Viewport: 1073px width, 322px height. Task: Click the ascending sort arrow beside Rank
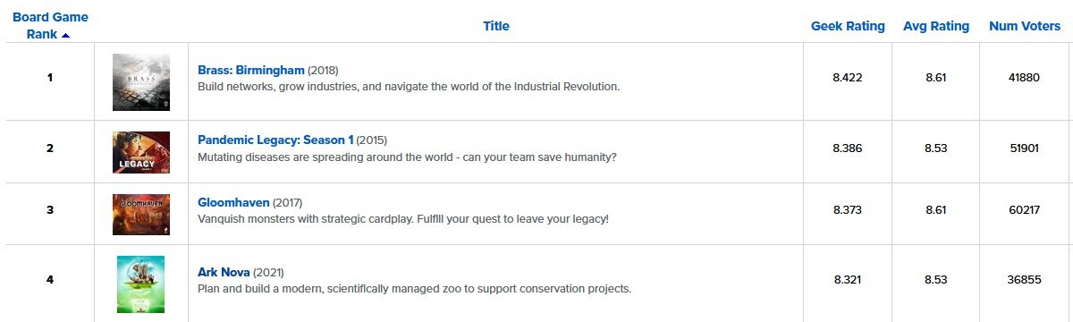coord(65,35)
